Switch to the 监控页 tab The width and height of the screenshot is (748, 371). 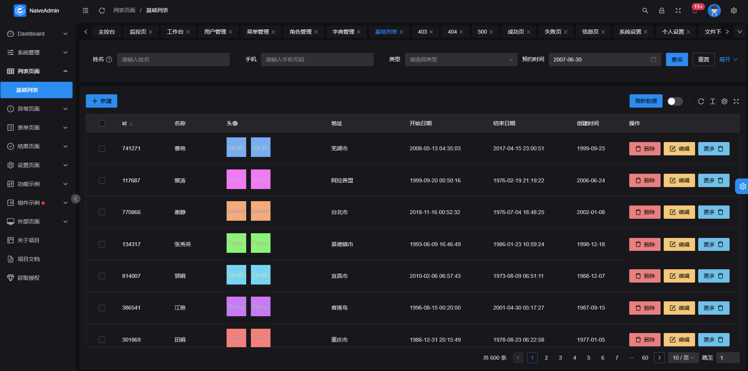click(x=138, y=32)
